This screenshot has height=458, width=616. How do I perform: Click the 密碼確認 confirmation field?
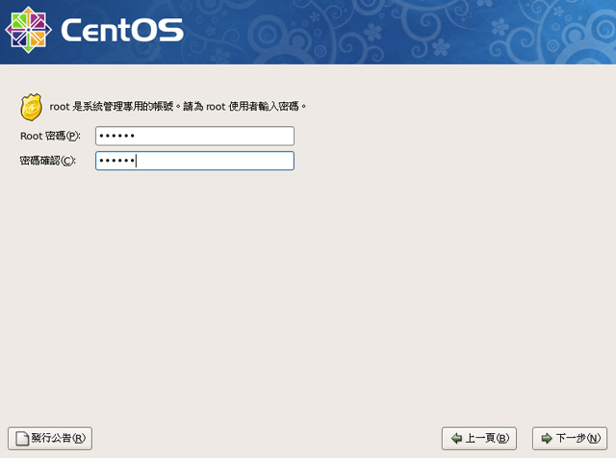tap(194, 161)
